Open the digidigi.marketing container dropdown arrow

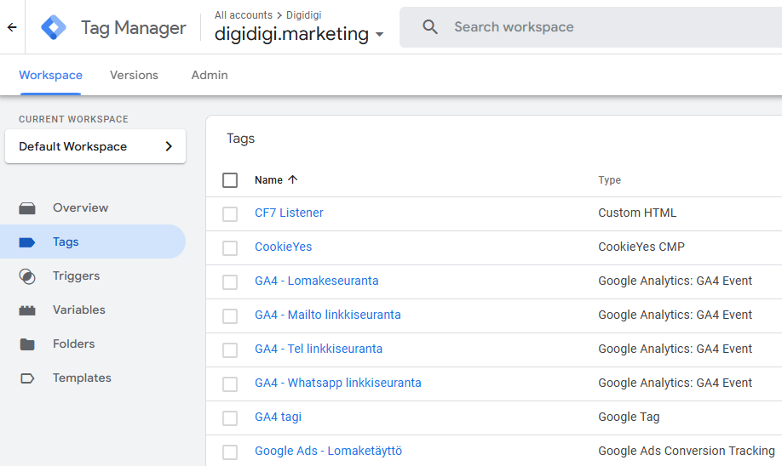[x=380, y=34]
